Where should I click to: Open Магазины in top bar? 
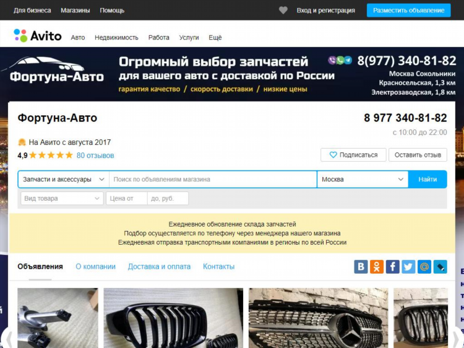pos(75,11)
